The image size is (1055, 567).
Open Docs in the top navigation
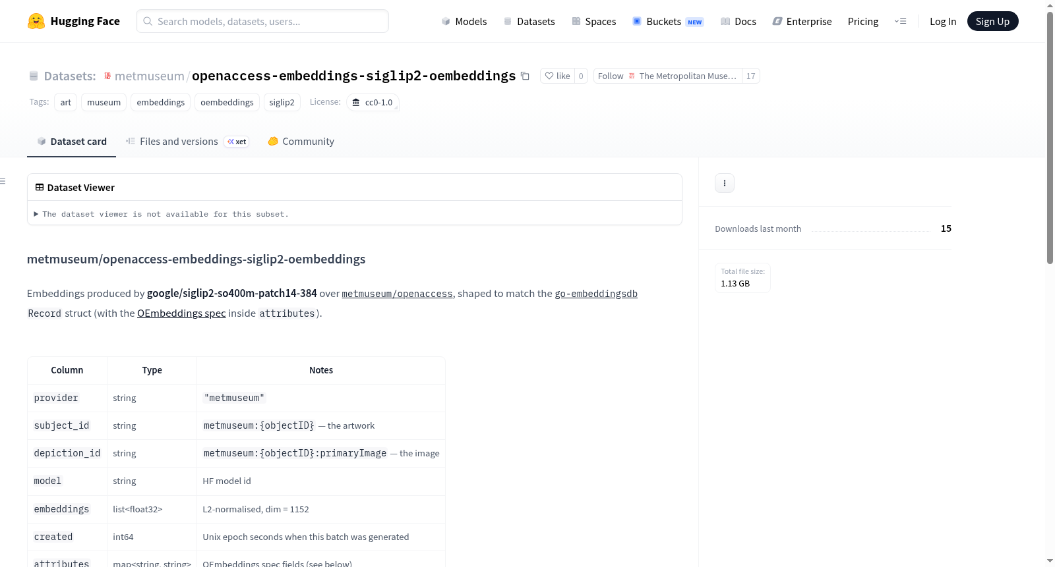pos(738,21)
